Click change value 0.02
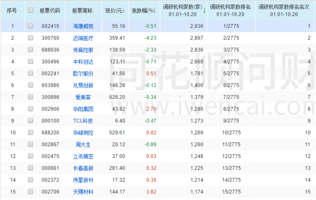Image resolution: width=316 pixels, height=200 pixels. pos(151,133)
